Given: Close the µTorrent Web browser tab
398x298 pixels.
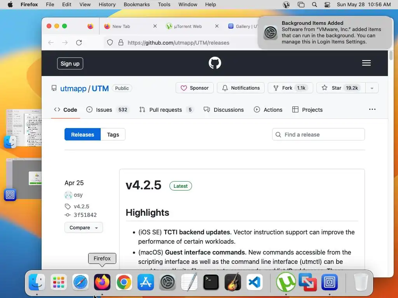Looking at the screenshot, I should tap(217, 26).
